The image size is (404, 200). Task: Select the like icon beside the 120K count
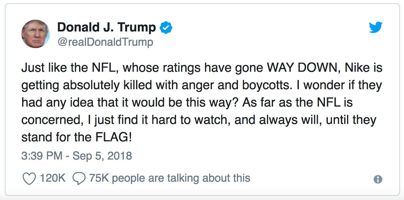click(x=29, y=178)
